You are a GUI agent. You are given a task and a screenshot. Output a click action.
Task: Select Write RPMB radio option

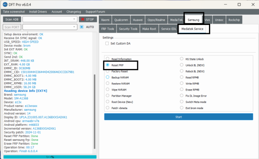182,83
